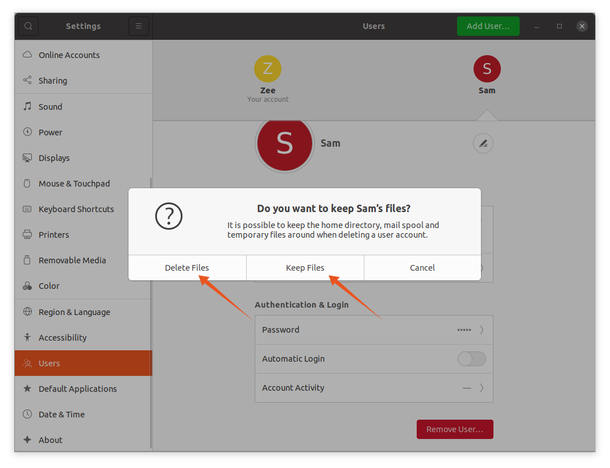Open the search icon in Settings
Image resolution: width=610 pixels, height=468 pixels.
tap(28, 26)
